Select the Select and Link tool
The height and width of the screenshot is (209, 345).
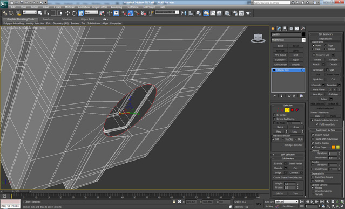(5, 13)
